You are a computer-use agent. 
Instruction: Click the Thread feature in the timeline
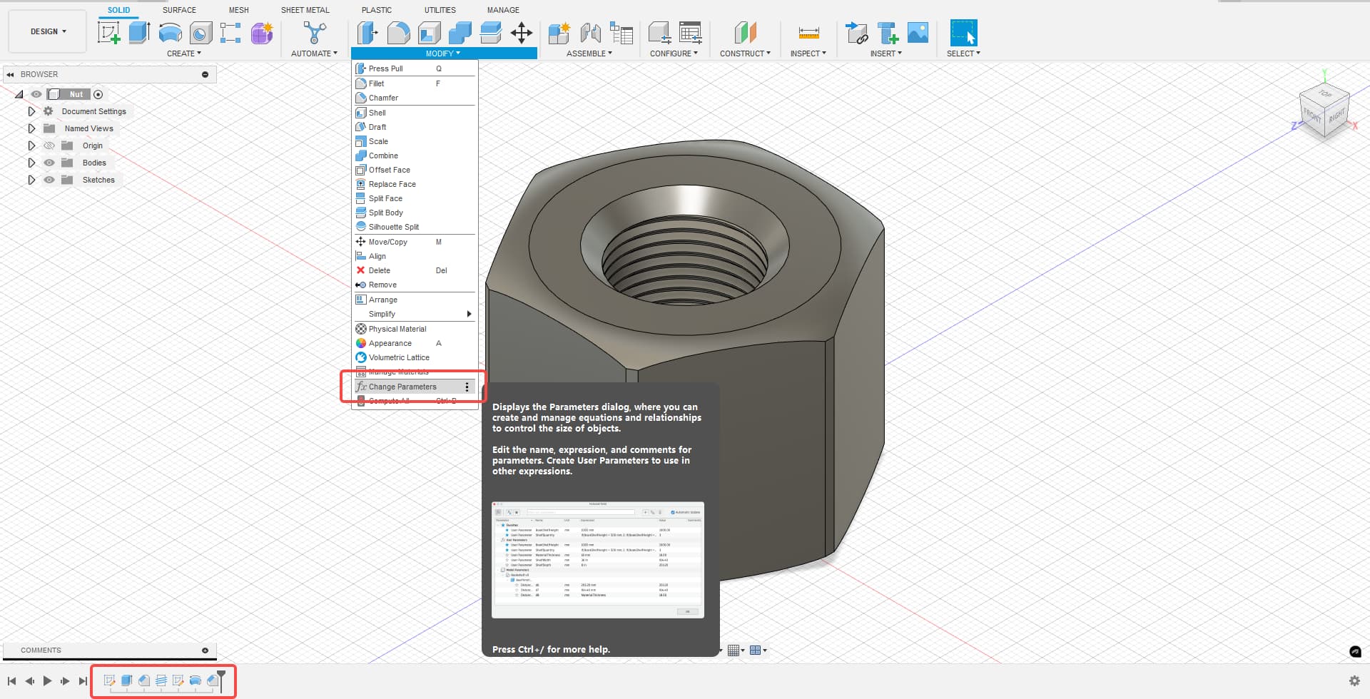(161, 680)
